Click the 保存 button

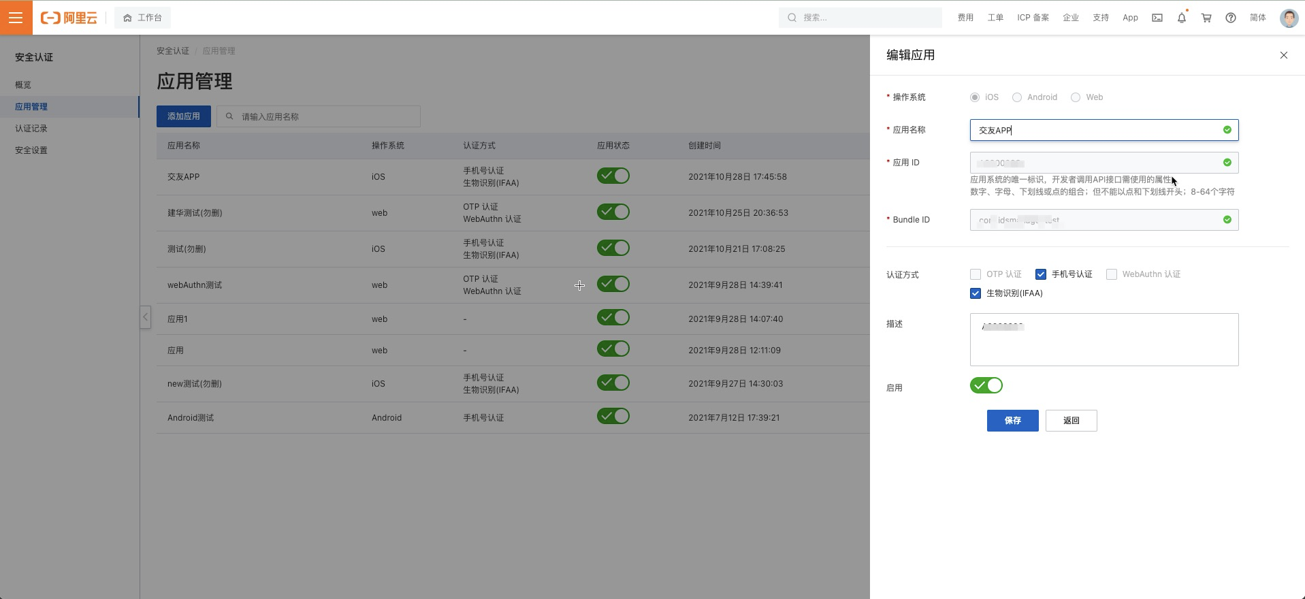click(x=1013, y=421)
